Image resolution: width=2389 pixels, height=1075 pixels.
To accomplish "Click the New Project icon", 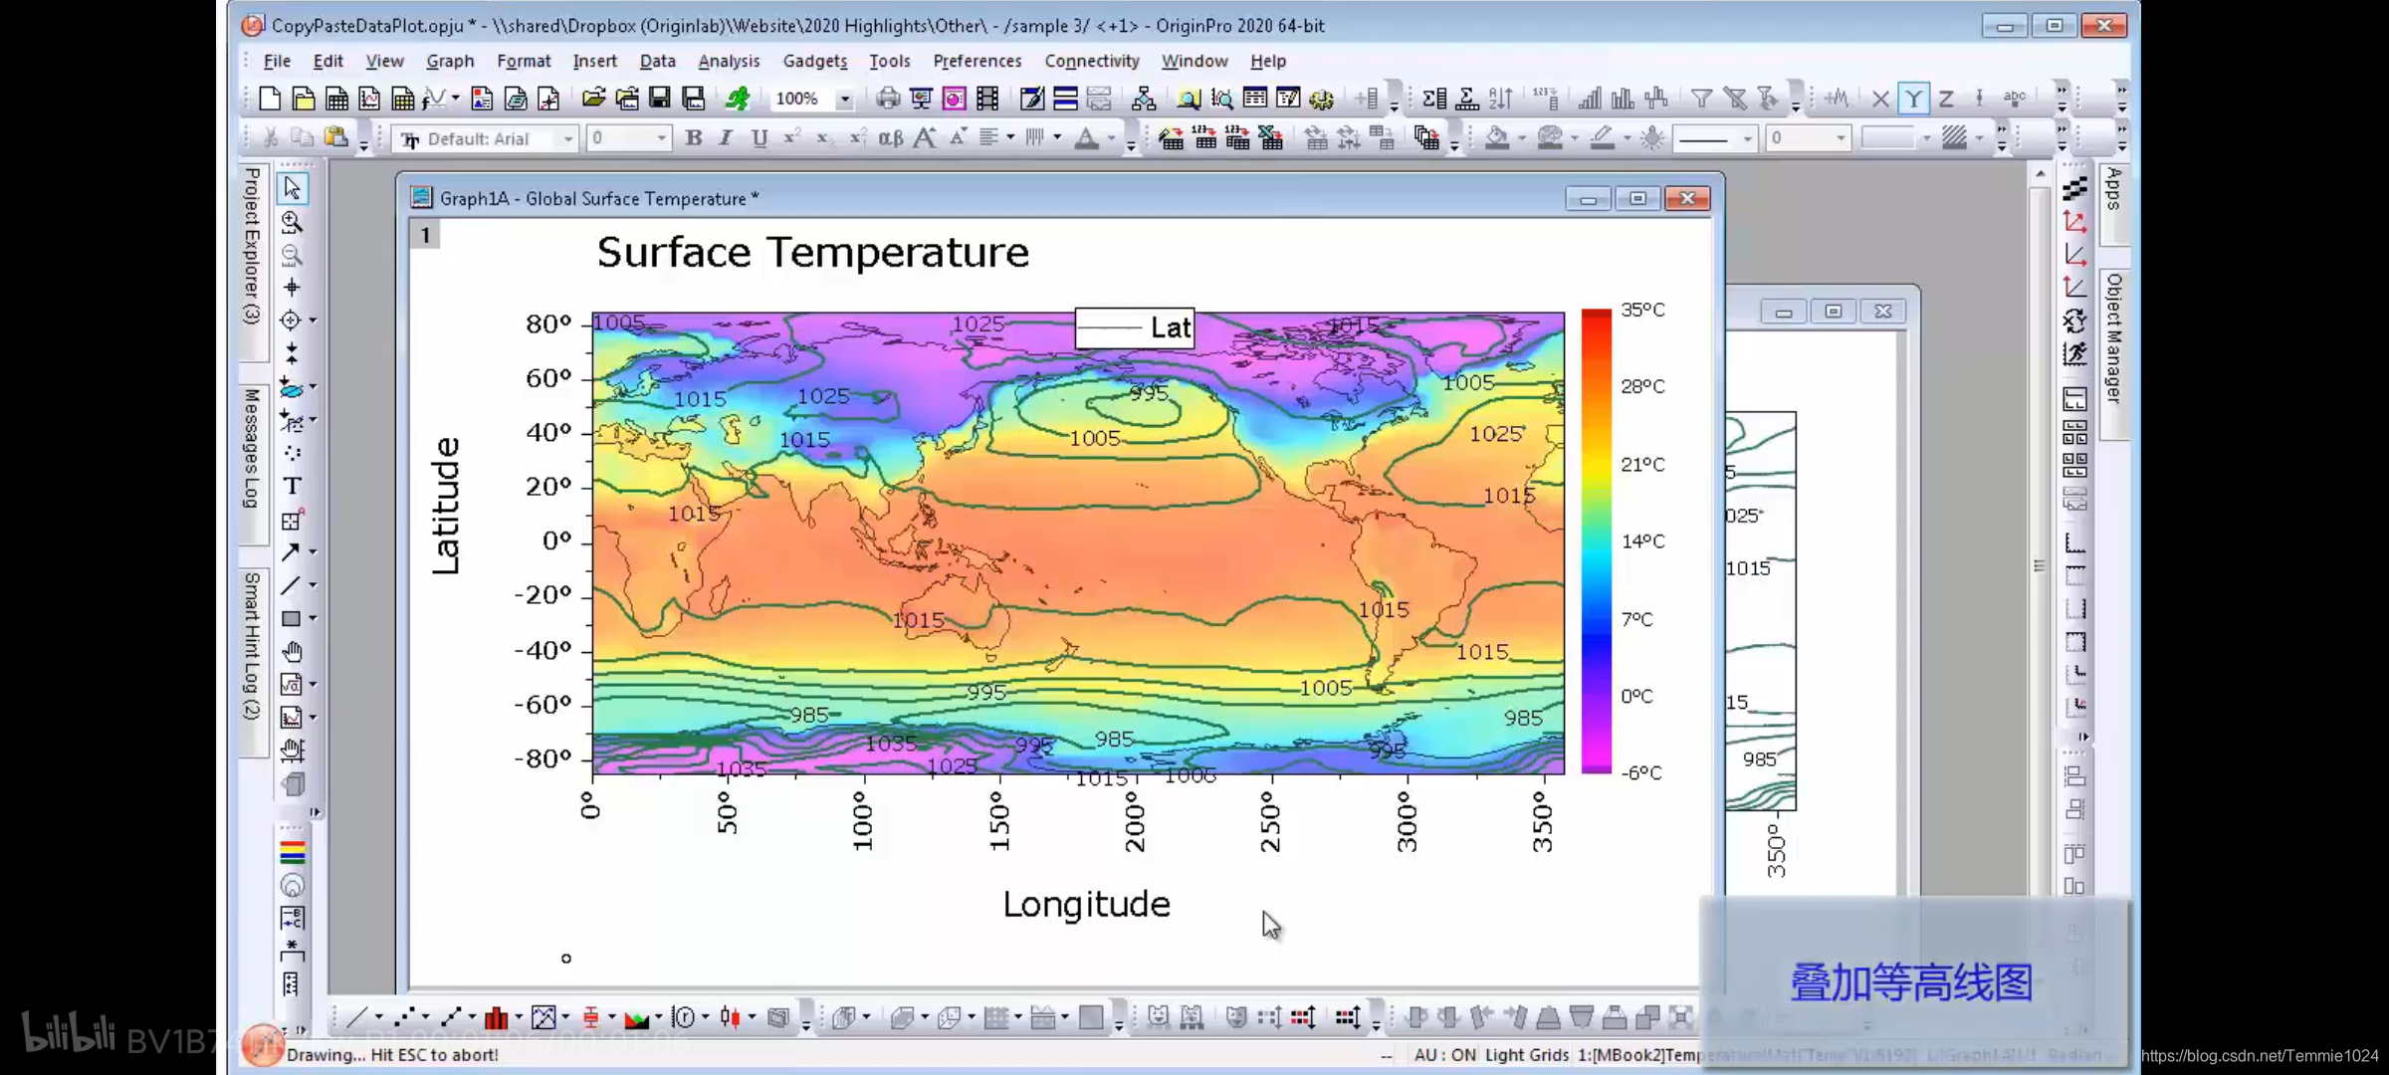I will click(x=270, y=98).
